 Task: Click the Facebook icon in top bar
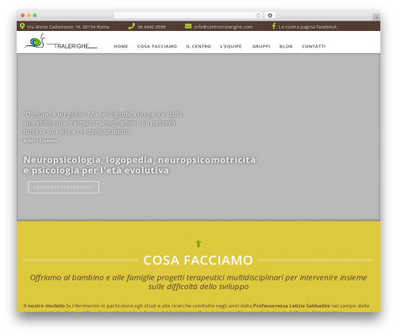click(x=274, y=26)
